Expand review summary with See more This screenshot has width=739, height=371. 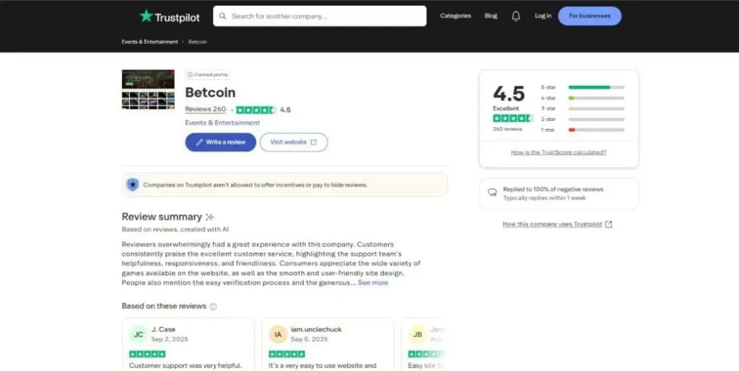(x=373, y=283)
